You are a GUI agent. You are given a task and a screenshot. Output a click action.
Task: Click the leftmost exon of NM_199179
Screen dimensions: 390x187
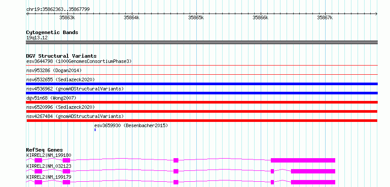(x=38, y=182)
